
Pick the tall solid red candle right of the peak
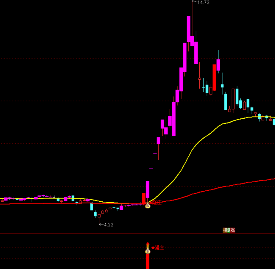pos(214,77)
